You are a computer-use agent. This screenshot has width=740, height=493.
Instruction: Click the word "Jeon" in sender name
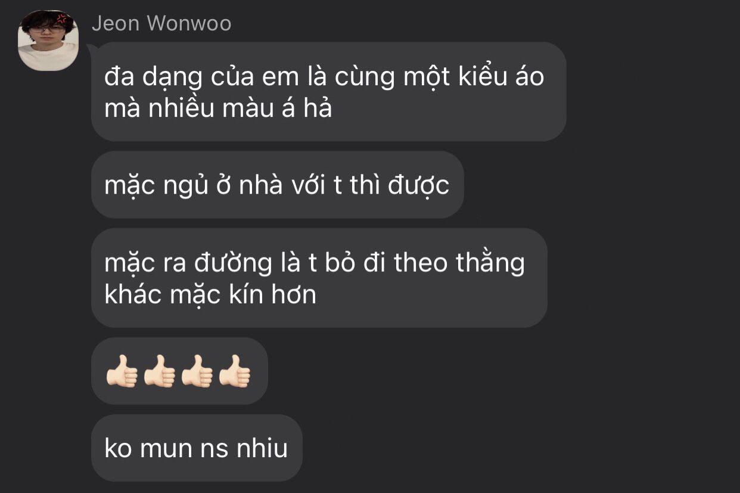point(116,23)
